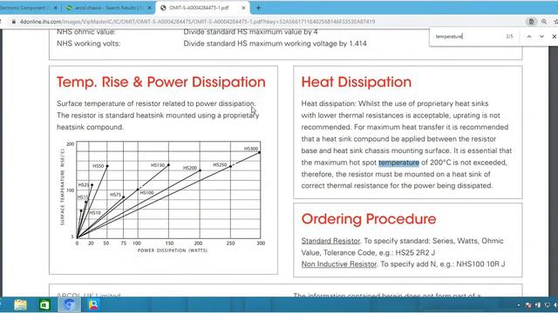Close the arcol chassis Search Results tab
This screenshot has height=313, width=558.
149,8
